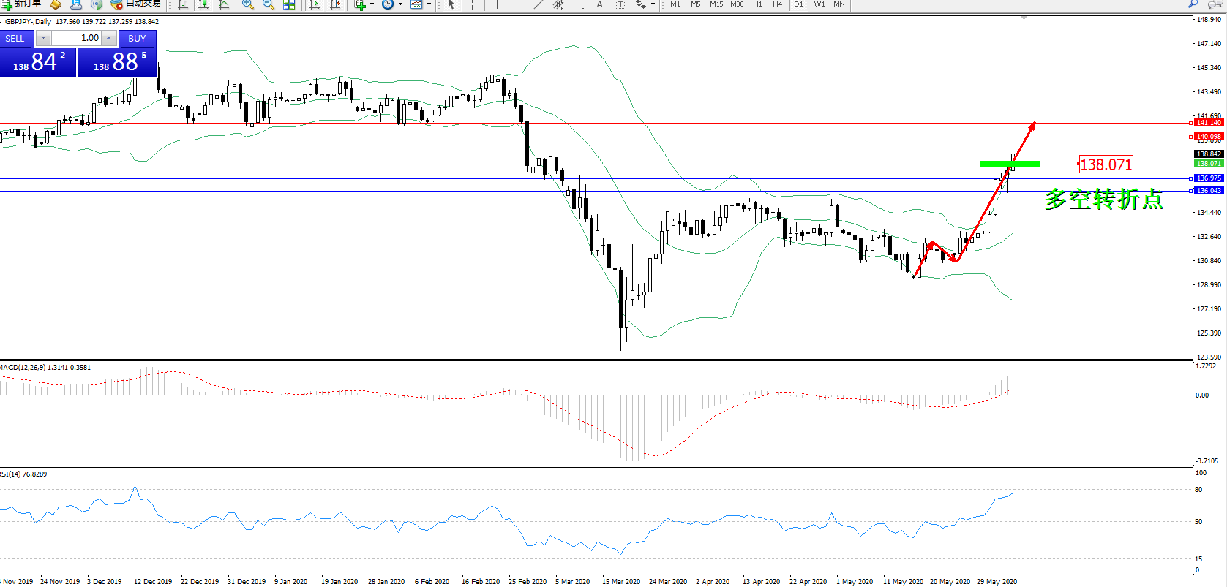Expand the chart templates dropdown arrow
Viewport: 1227px width, 587px height.
coord(429,4)
